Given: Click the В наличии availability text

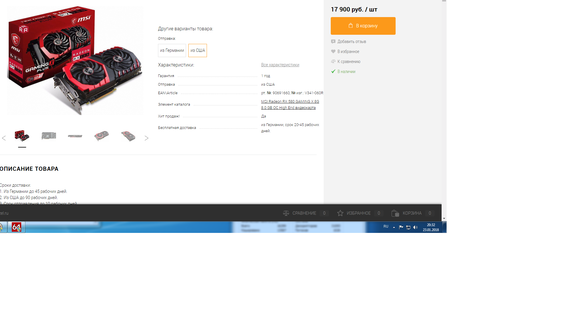Looking at the screenshot, I should tap(346, 72).
